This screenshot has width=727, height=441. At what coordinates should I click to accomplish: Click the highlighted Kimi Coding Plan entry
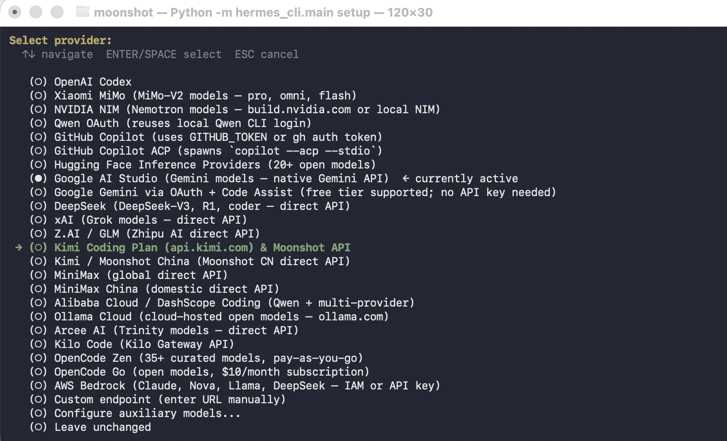[202, 248]
